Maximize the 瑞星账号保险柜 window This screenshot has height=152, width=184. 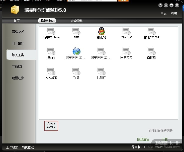click(x=171, y=5)
